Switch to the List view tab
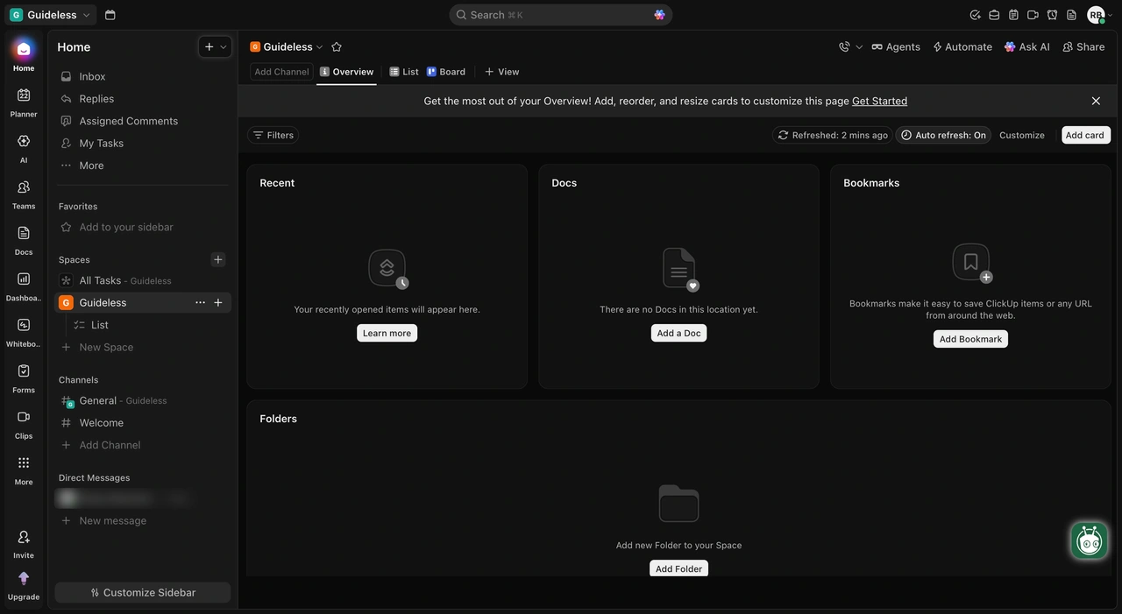The image size is (1122, 614). (x=404, y=72)
